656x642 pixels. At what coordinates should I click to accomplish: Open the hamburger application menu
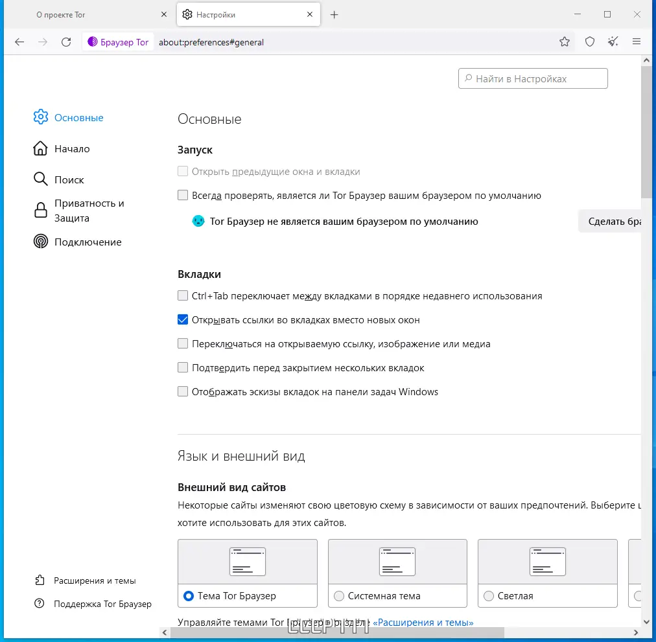[637, 41]
